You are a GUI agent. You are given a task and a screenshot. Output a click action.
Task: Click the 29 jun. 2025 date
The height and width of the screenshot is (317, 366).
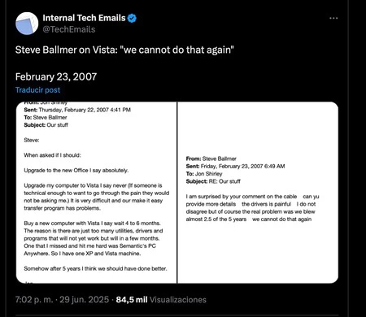(85, 300)
